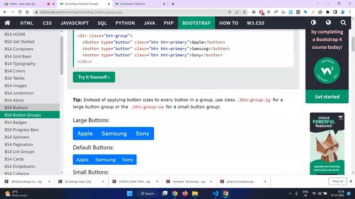
Task: Open menu arrow for akhil bootstrap zip download
Action: (49, 182)
